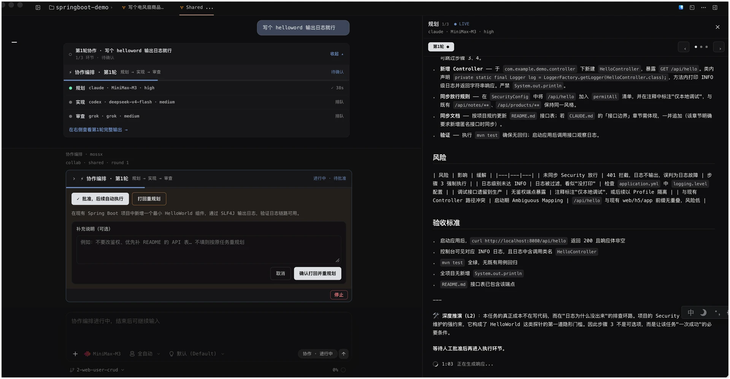Open the three-dot more options menu
The width and height of the screenshot is (730, 379).
click(x=703, y=8)
